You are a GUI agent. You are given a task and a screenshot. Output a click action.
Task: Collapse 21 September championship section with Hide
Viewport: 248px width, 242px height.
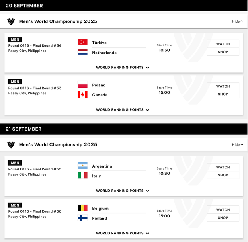tap(237, 145)
